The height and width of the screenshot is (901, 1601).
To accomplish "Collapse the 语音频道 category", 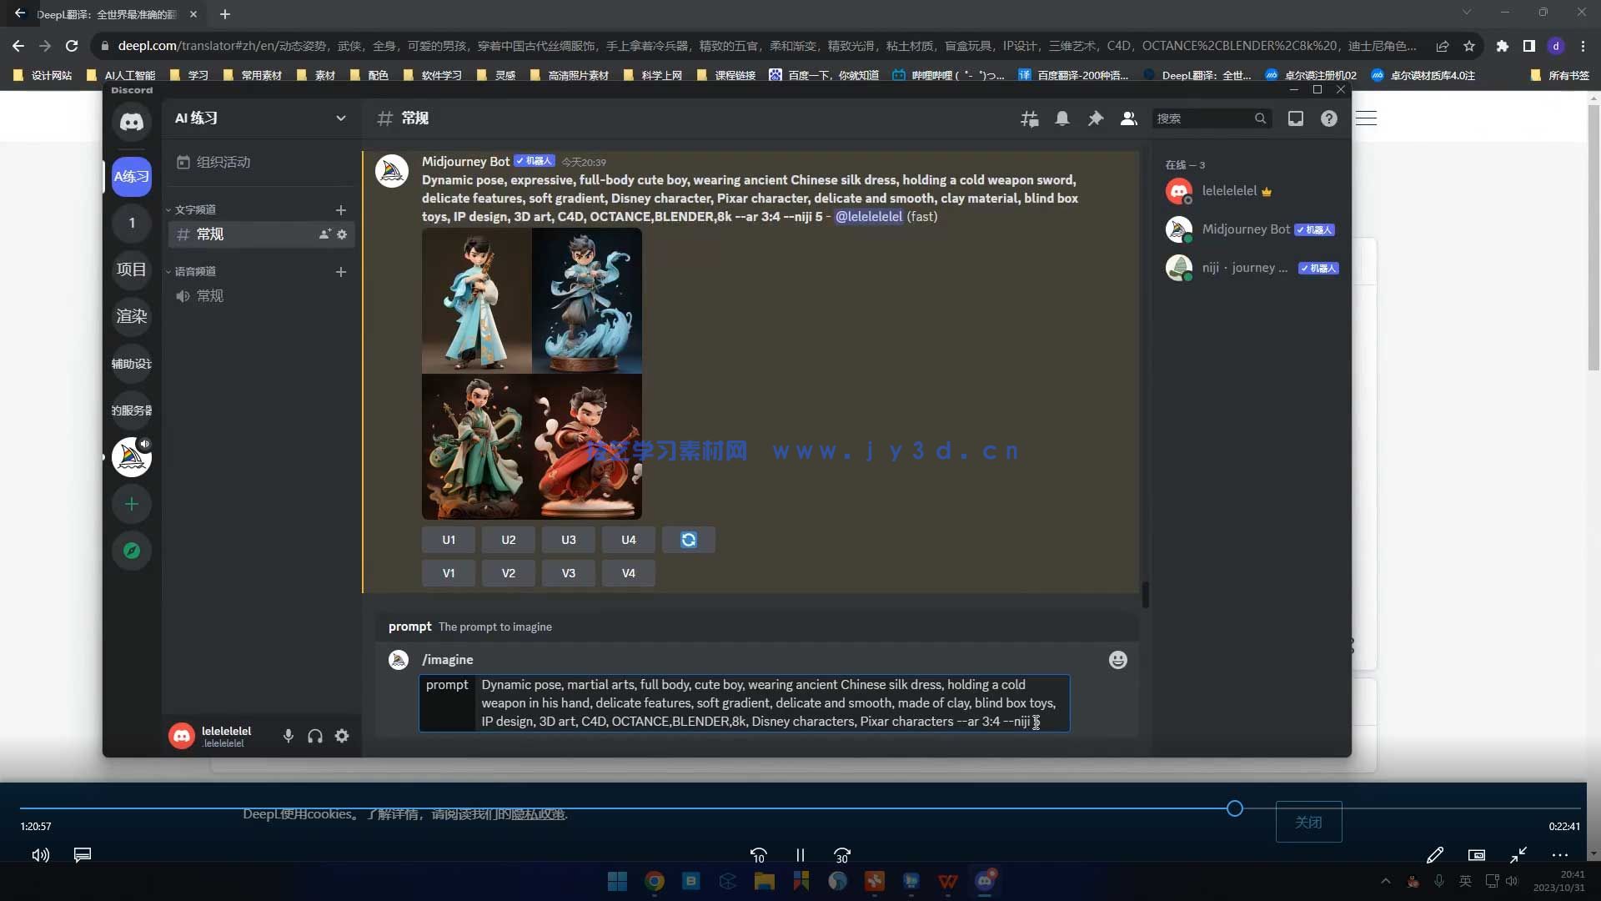I will click(x=195, y=271).
